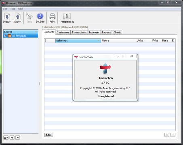Expand the All Products tree node
This screenshot has height=145, width=183.
click(5, 36)
